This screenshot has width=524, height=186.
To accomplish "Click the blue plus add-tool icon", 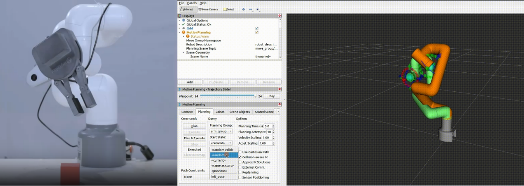I will point(243,9).
